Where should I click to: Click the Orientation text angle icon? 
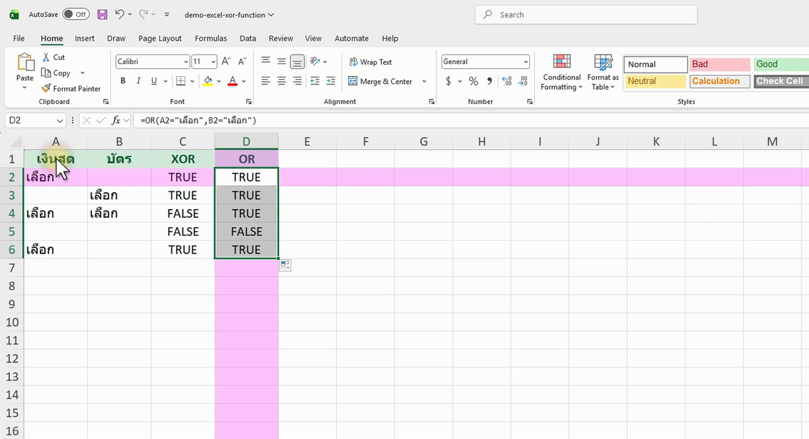(315, 61)
